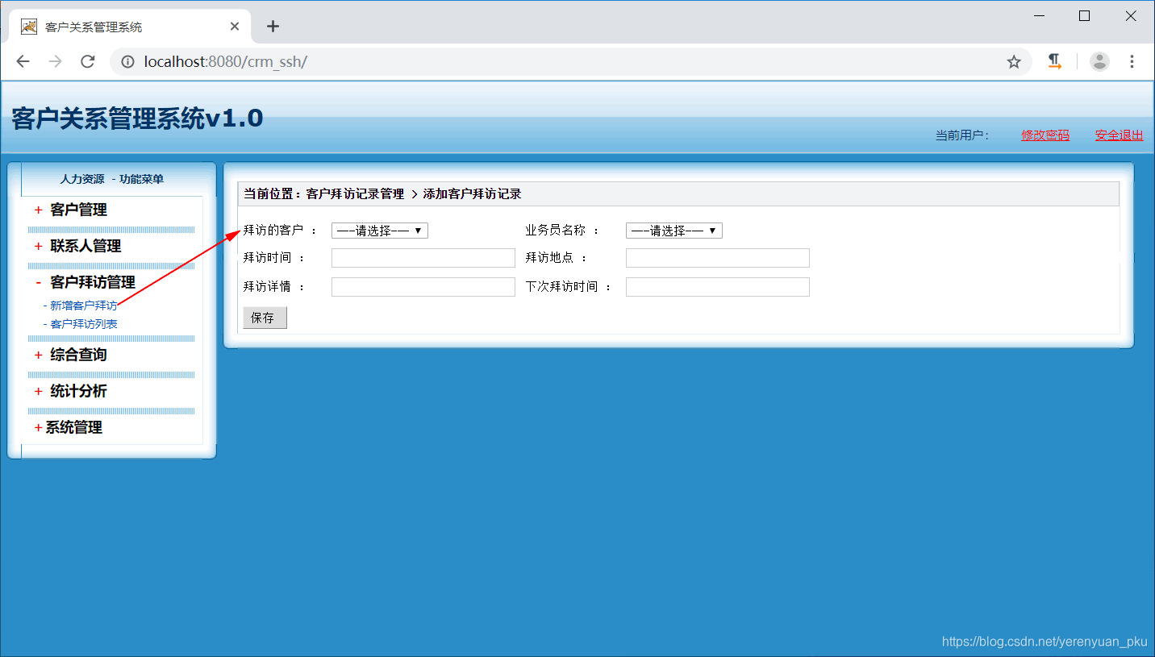Viewport: 1155px width, 657px height.
Task: Click the 拜访时间 input field
Action: point(423,258)
